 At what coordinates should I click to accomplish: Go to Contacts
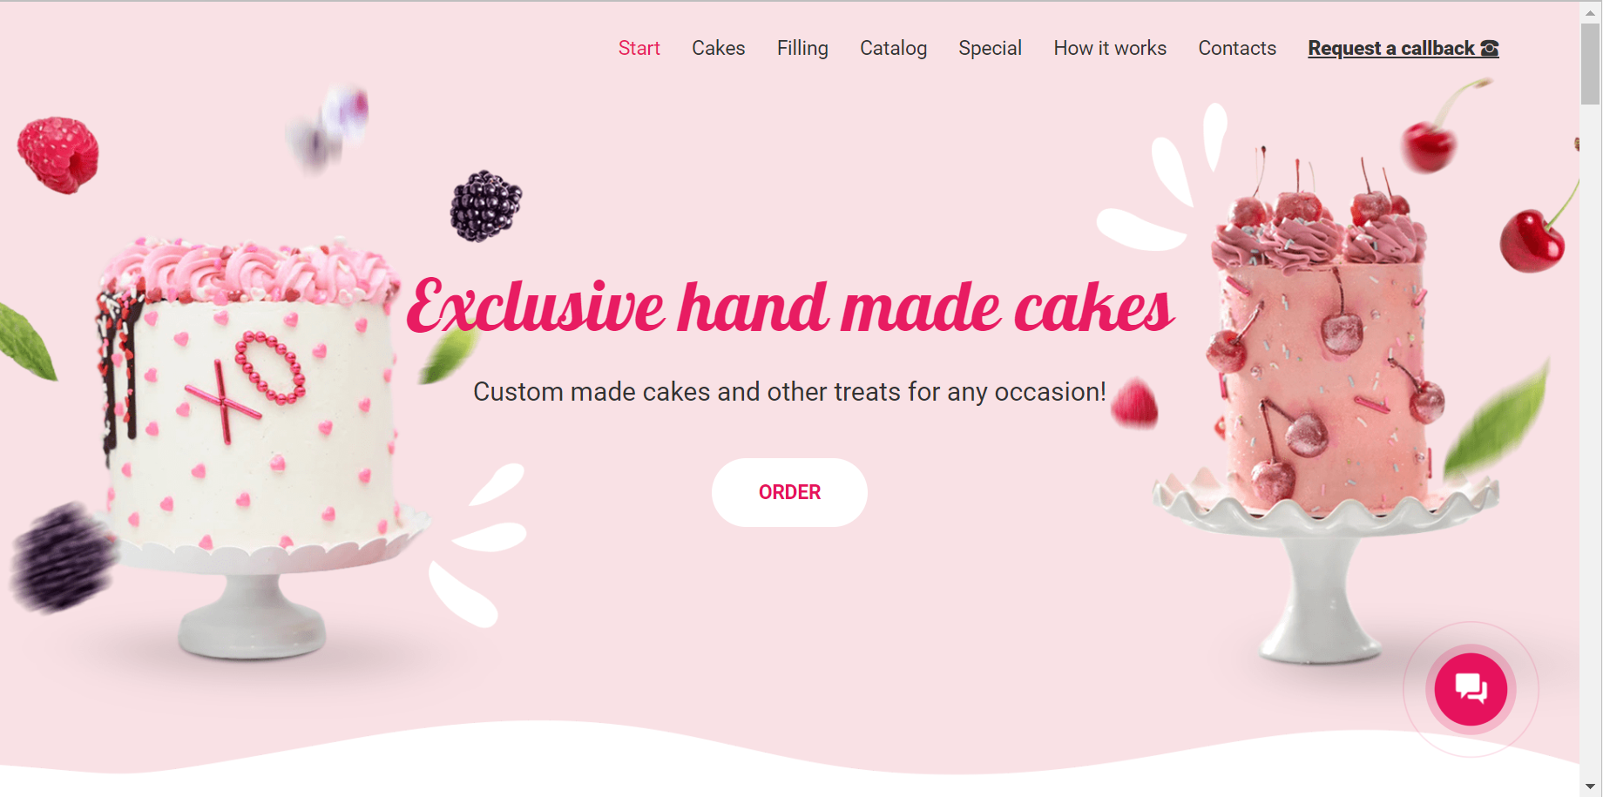click(1237, 49)
